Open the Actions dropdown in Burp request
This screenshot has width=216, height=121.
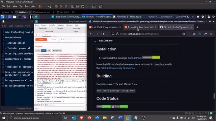[x=57, y=51]
